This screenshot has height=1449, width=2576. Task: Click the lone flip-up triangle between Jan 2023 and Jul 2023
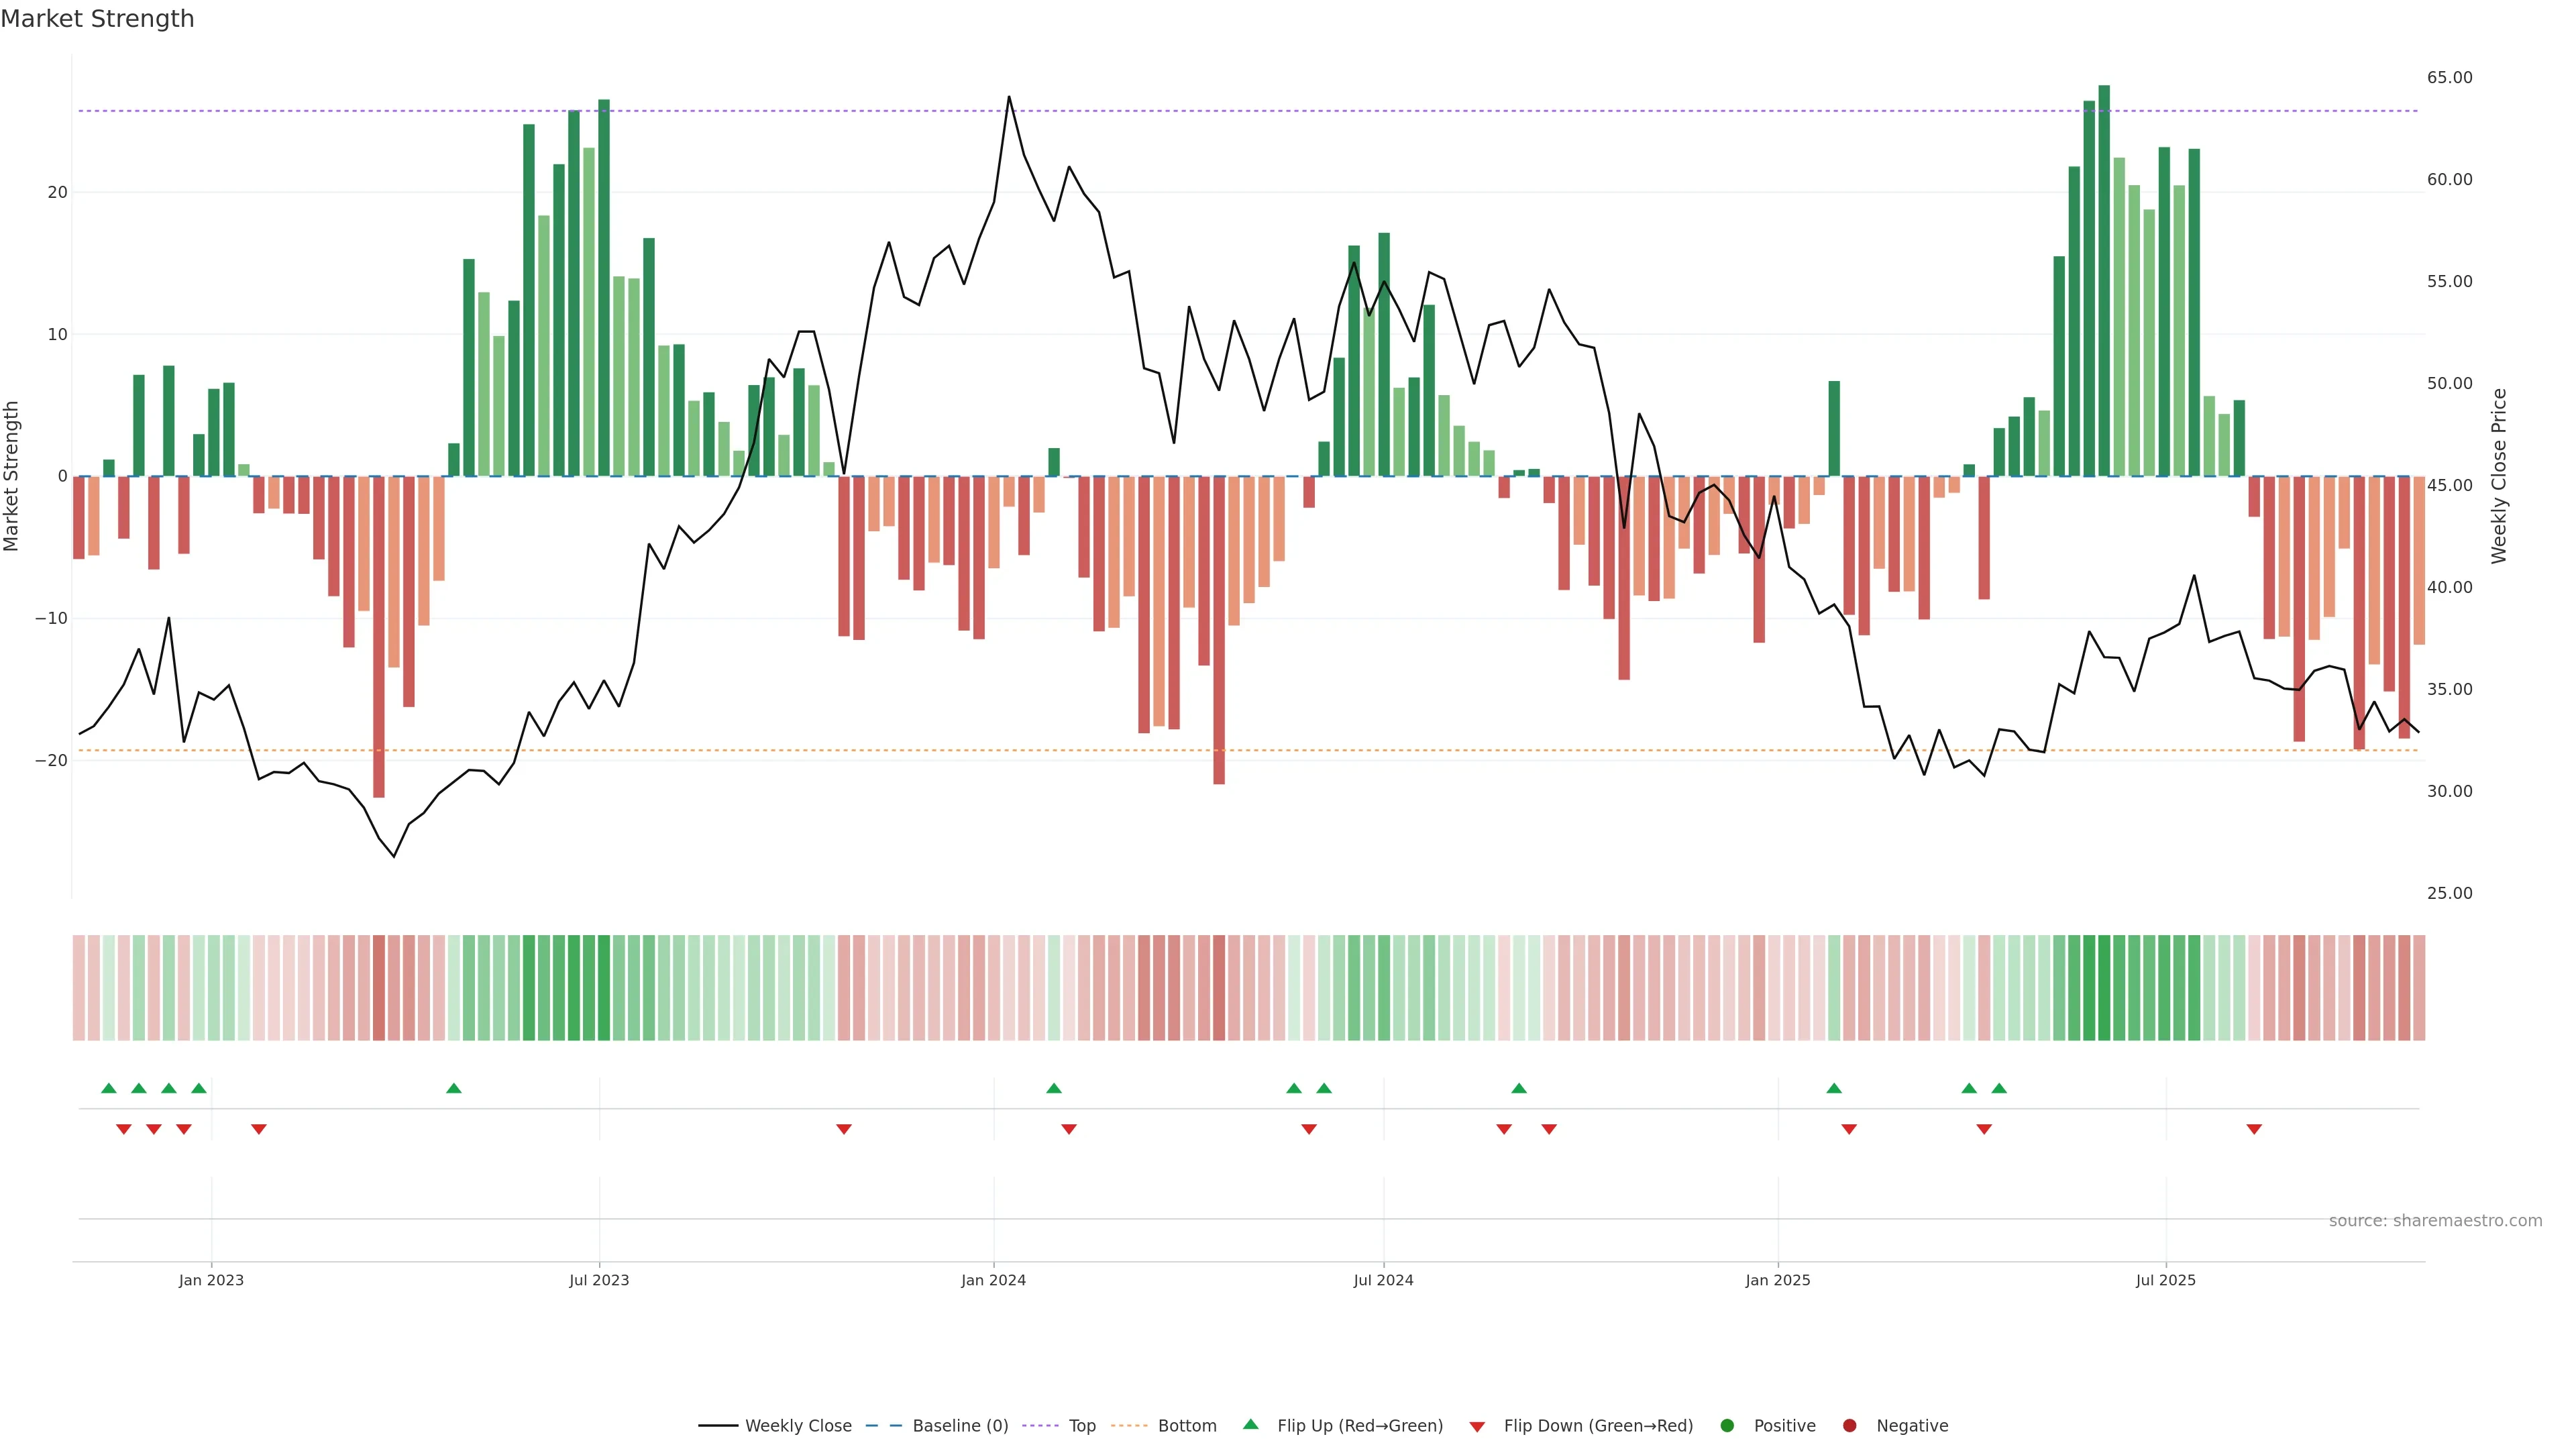[454, 1088]
